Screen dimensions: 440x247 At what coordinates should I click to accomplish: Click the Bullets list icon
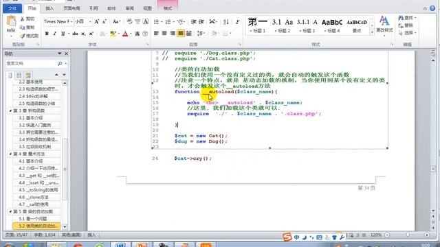click(156, 22)
